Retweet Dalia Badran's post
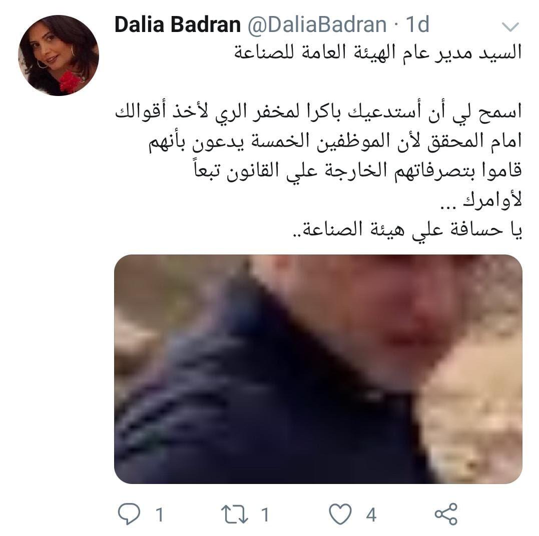Image resolution: width=539 pixels, height=536 pixels. point(234,514)
